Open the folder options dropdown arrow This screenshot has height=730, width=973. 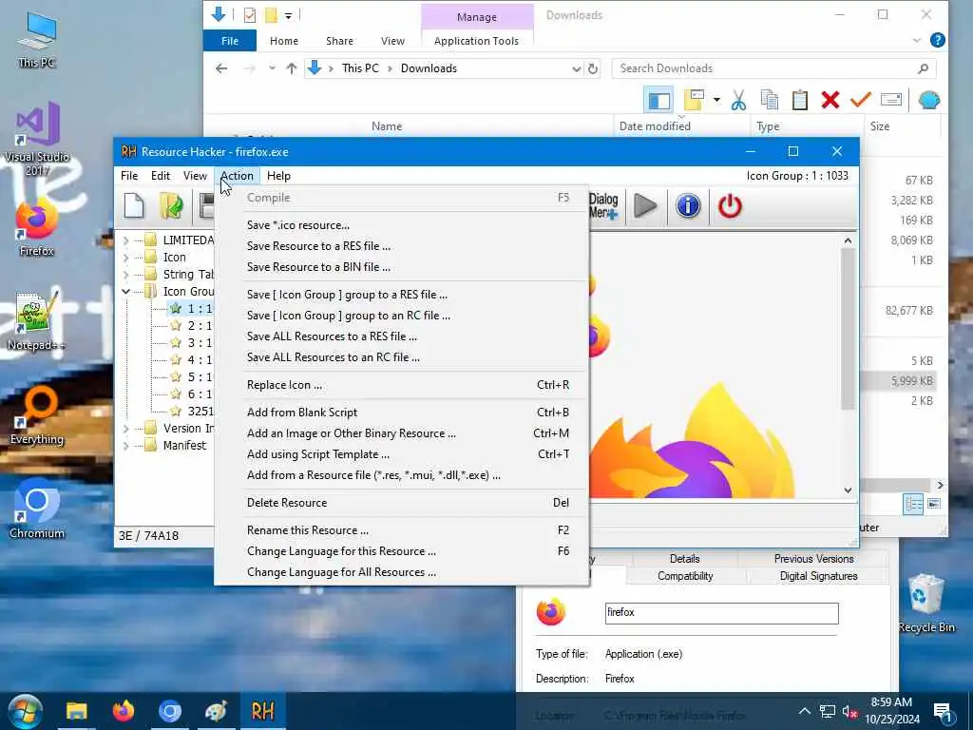(x=716, y=100)
